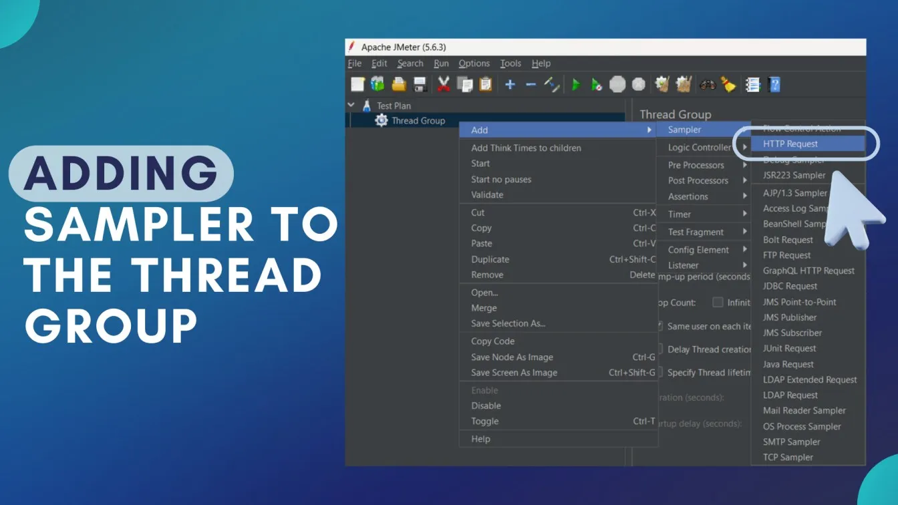The width and height of the screenshot is (898, 505).
Task: Open the Edit menu
Action: point(380,63)
